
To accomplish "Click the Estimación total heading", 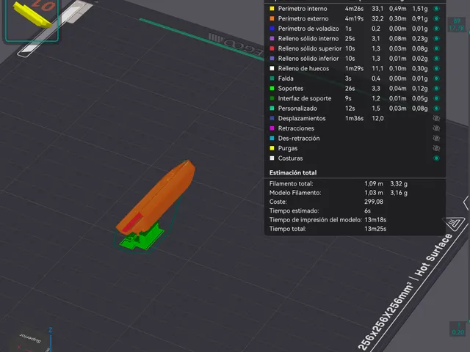I will coord(293,173).
